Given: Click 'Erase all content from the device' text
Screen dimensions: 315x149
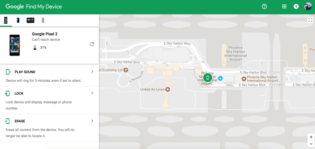Looking at the screenshot, I should pyautogui.click(x=40, y=133).
